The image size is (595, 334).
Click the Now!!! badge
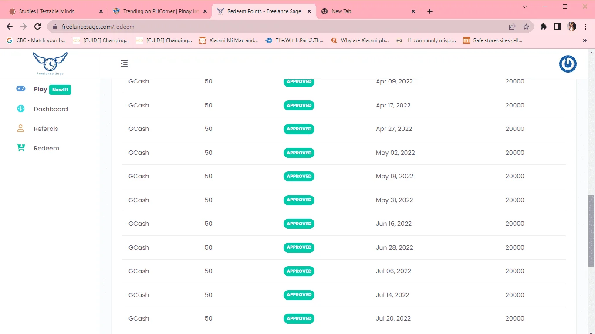(x=60, y=90)
